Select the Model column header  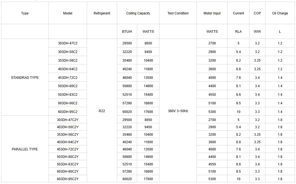[x=68, y=13]
